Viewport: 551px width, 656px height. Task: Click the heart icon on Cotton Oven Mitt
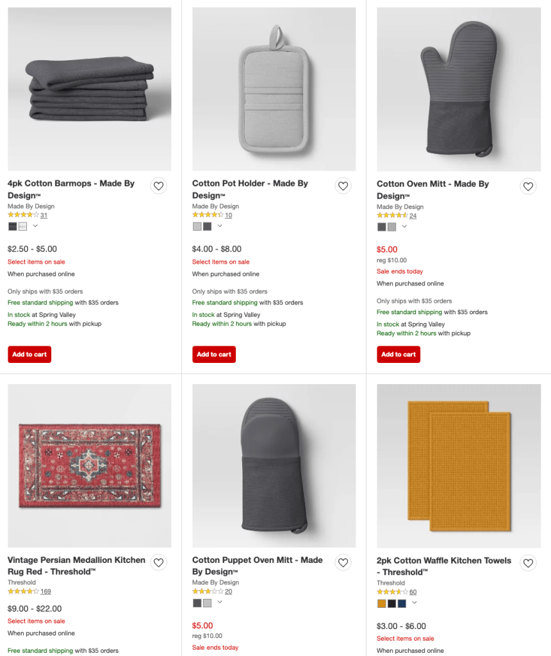click(528, 186)
